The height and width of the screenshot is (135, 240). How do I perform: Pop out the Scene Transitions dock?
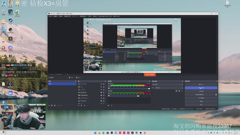tap(182, 81)
